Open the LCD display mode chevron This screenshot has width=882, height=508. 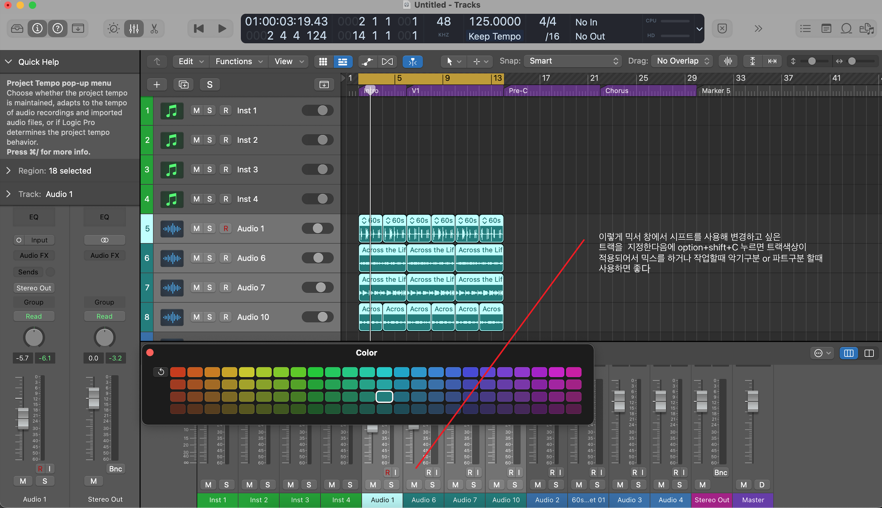point(699,29)
